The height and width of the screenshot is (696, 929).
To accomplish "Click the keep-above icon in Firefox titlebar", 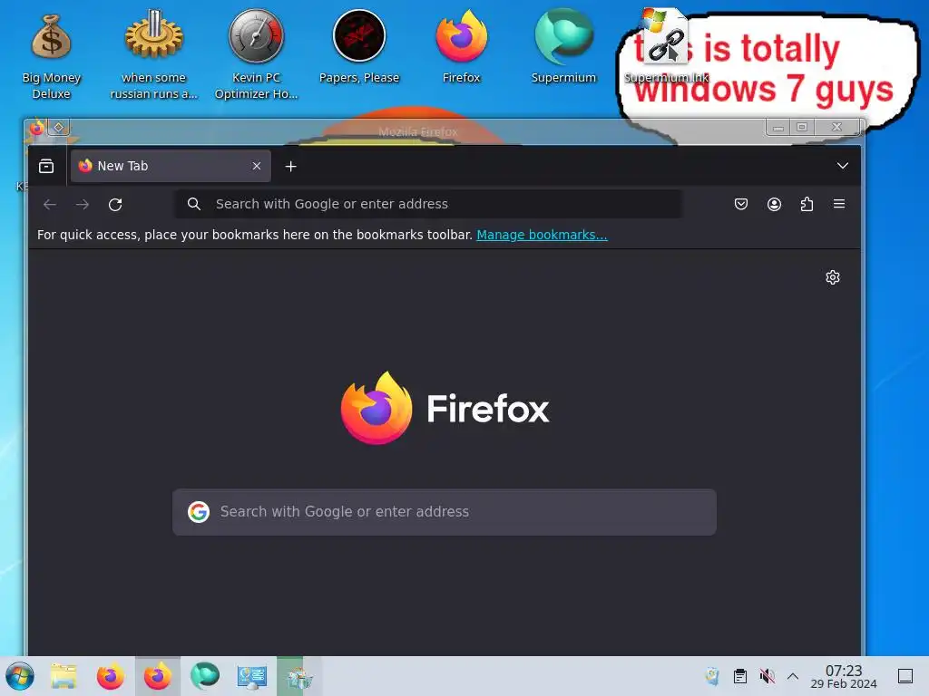I will point(59,127).
